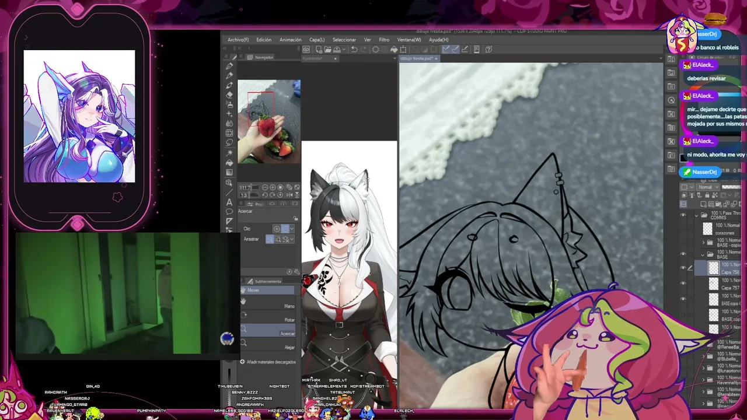Open the Arrastrar setting dropdown
This screenshot has width=747, height=420.
tap(292, 239)
